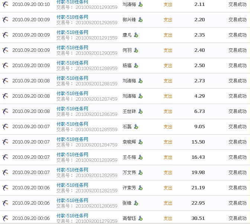Open 付款-518任务网 link for transaction 2010092001291559
This screenshot has height=224, width=250.
click(x=72, y=32)
